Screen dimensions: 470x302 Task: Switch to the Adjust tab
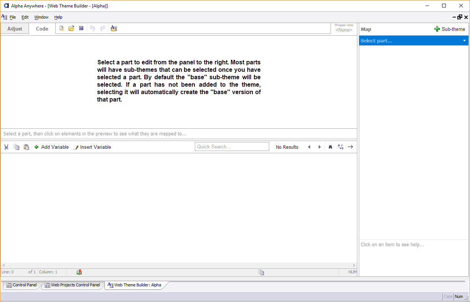point(15,29)
